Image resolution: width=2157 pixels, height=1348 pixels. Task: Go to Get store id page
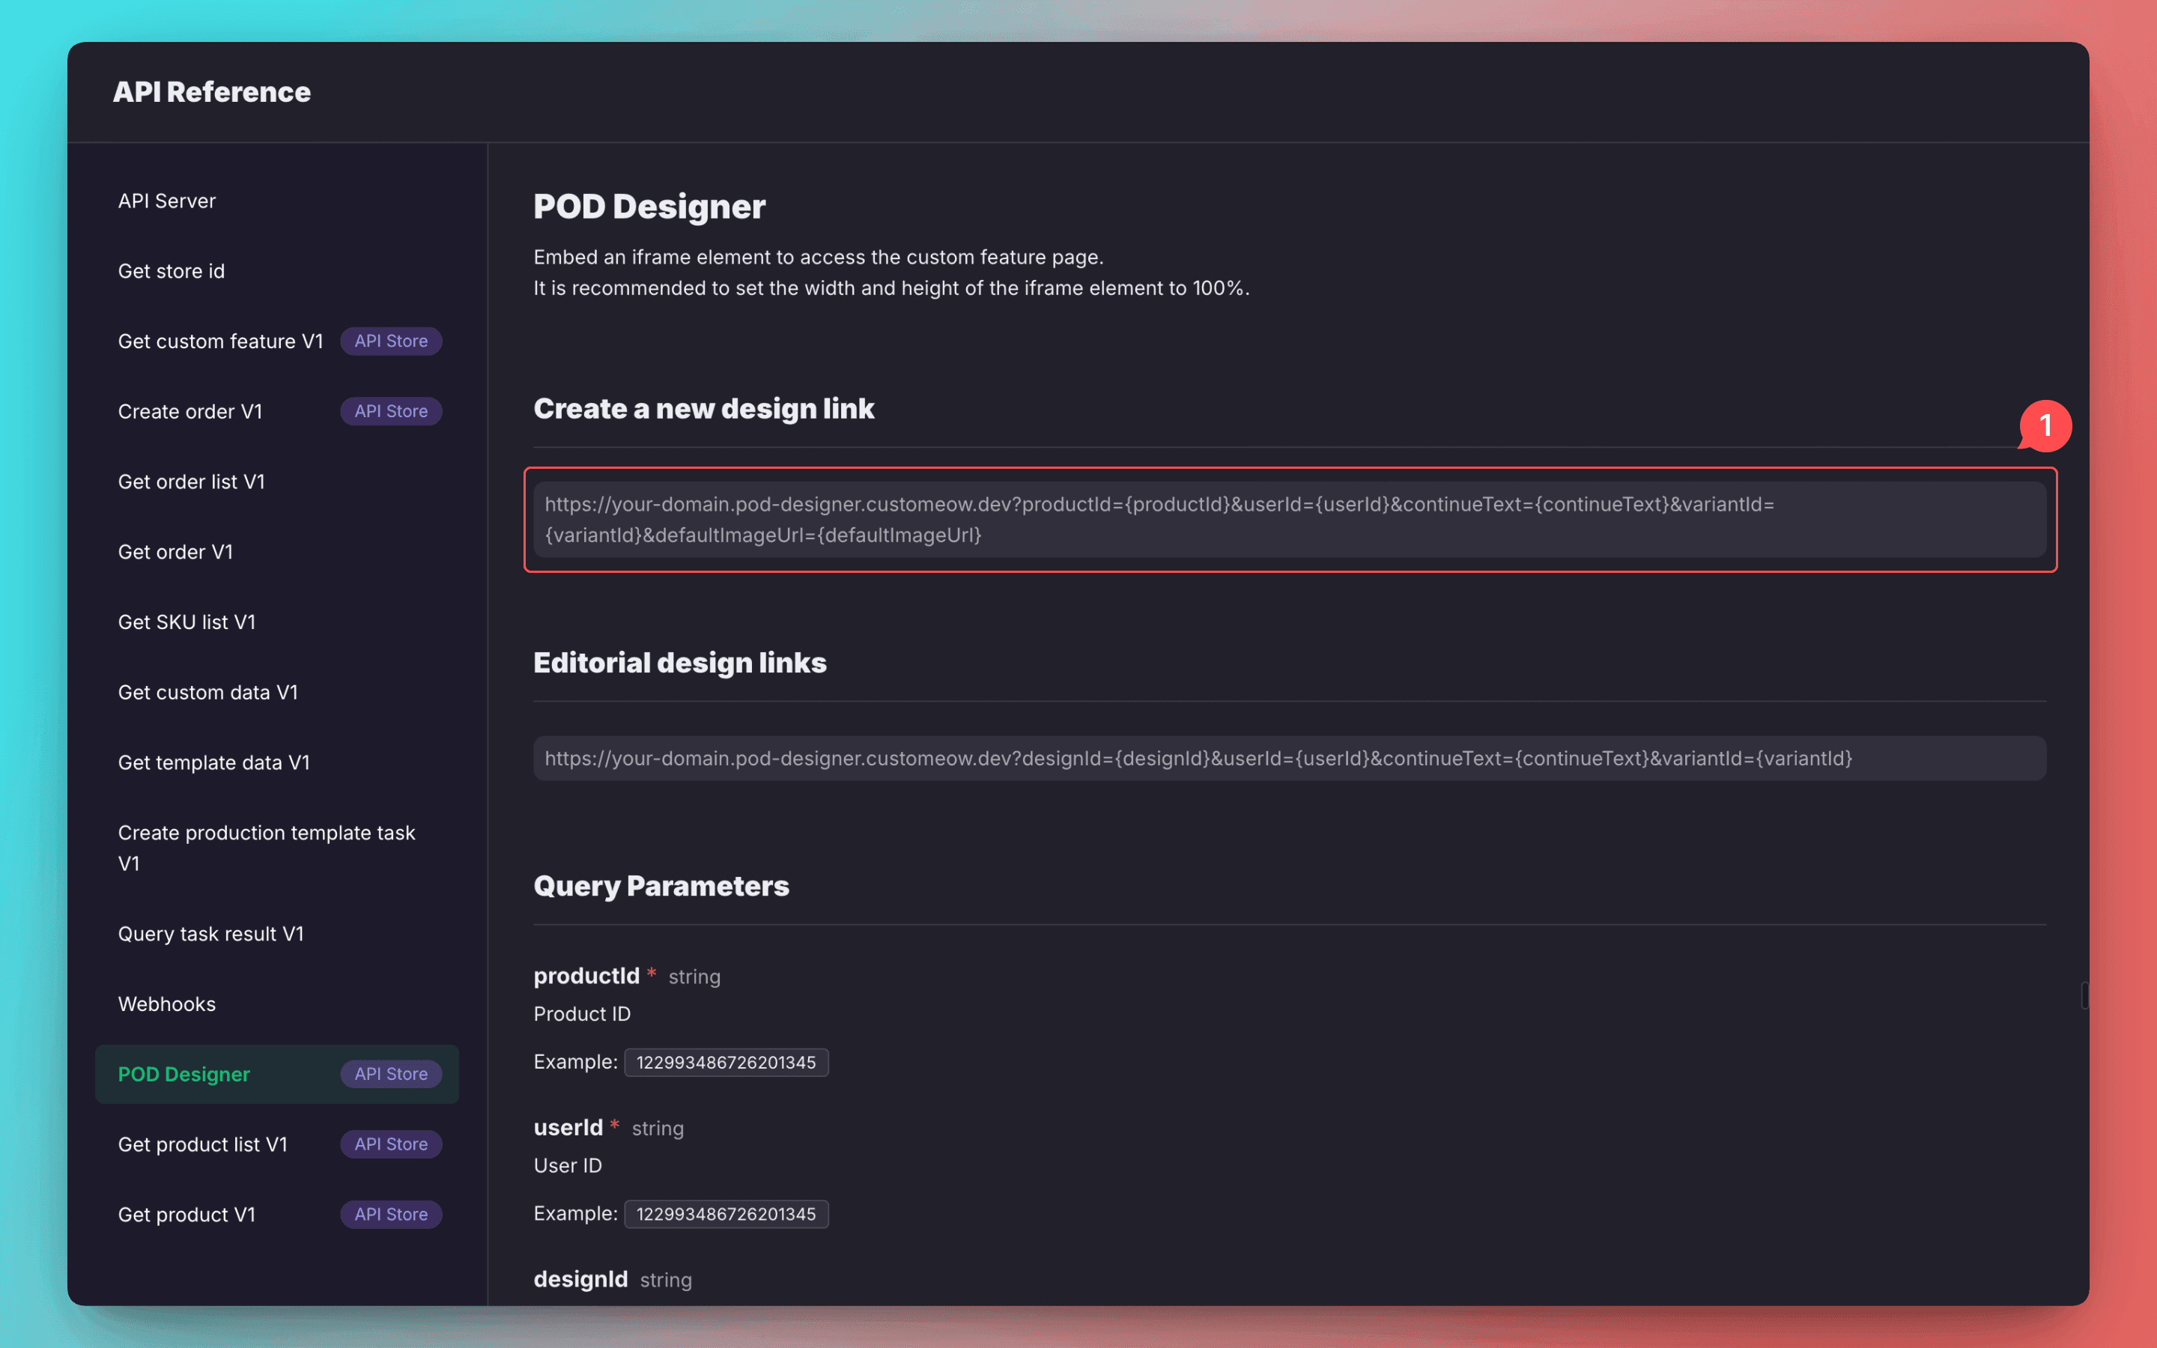[171, 271]
